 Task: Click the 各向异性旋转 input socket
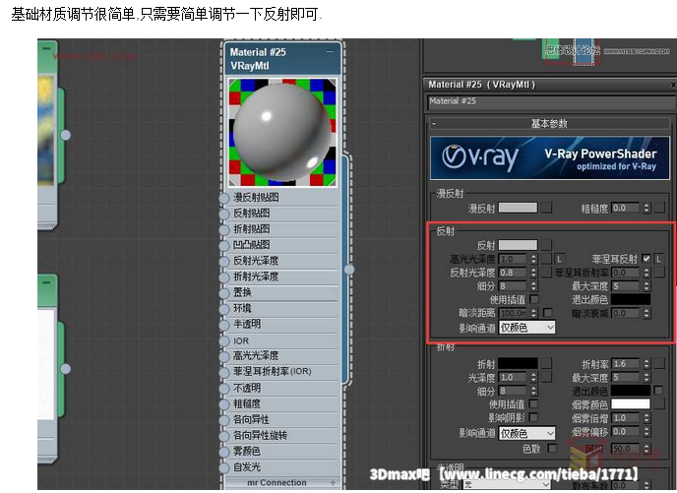point(224,436)
